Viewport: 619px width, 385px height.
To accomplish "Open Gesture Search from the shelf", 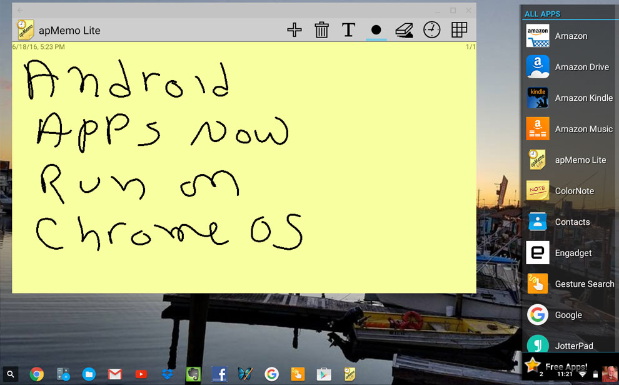I will coord(298,374).
